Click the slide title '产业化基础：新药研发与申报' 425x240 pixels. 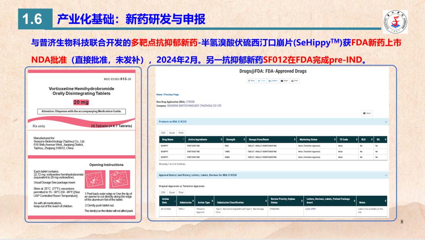click(x=131, y=19)
